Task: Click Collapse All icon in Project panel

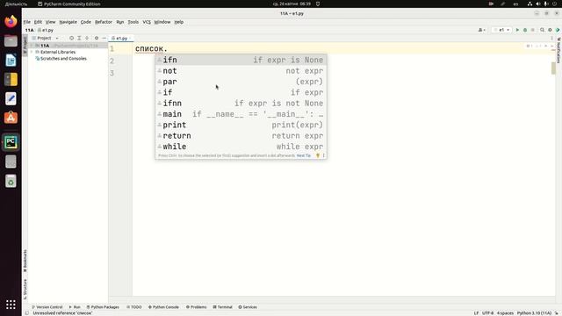Action: pyautogui.click(x=87, y=38)
